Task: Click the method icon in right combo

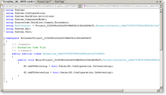Action: click(84, 6)
